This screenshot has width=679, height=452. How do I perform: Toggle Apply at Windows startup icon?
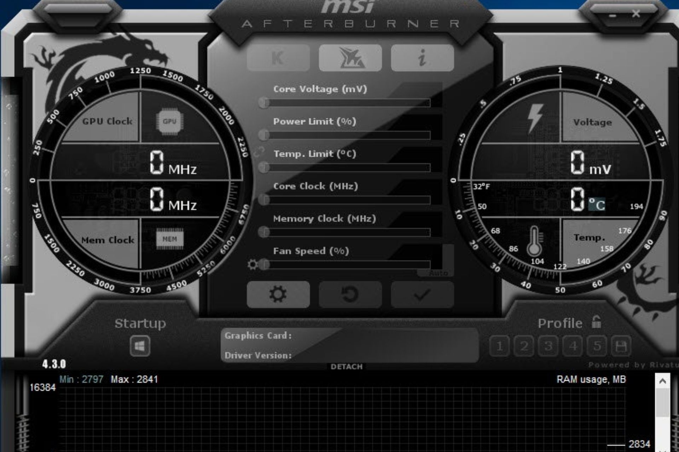140,346
